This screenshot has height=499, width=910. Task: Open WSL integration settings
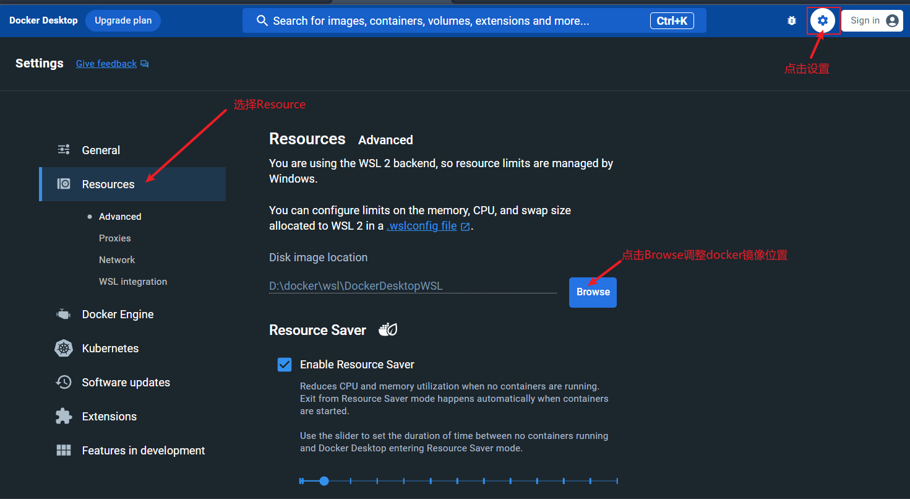pyautogui.click(x=133, y=282)
